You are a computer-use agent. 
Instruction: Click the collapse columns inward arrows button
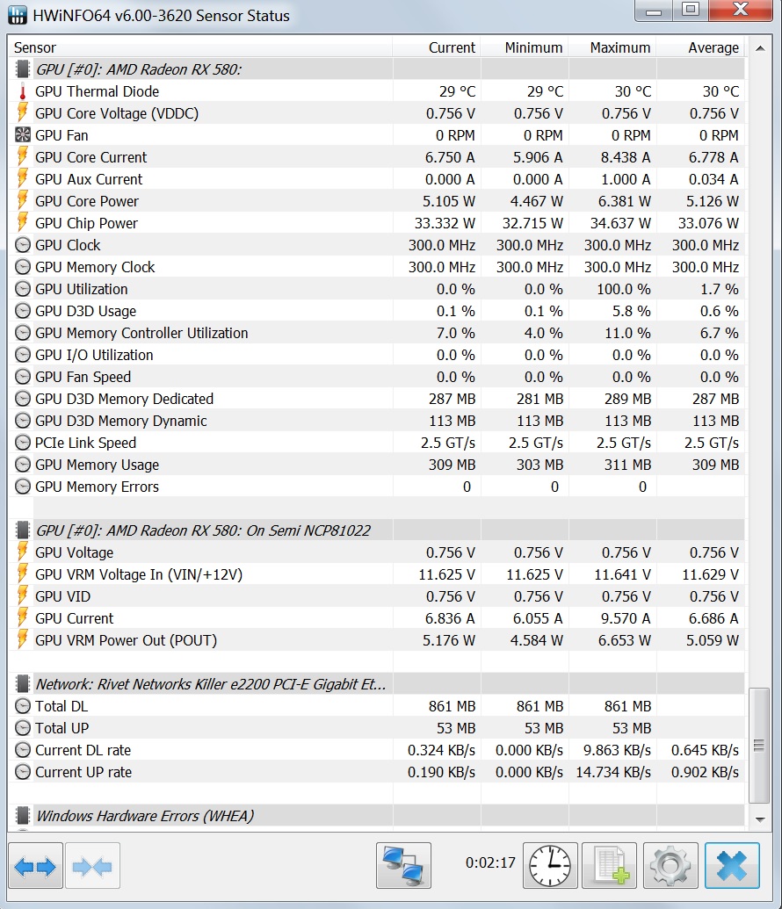93,865
